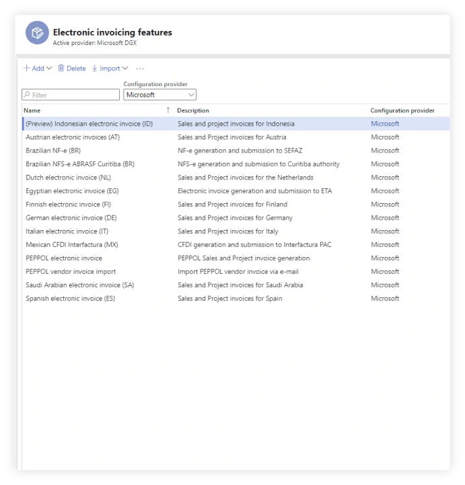Image resolution: width=465 pixels, height=485 pixels.
Task: Open the Configuration provider Microsoft dropdown
Action: (x=159, y=95)
